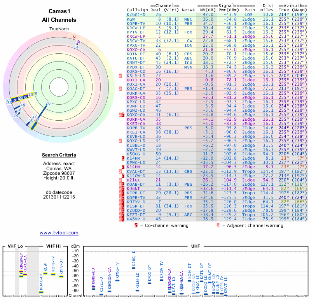This screenshot has width=311, height=299.
Task: Open the www.tvfool.com link
Action: (59, 233)
